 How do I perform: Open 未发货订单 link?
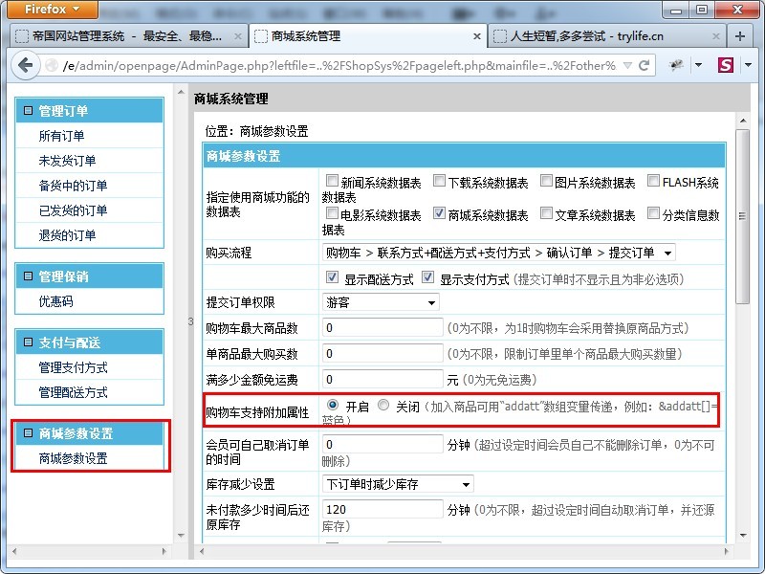tap(67, 161)
